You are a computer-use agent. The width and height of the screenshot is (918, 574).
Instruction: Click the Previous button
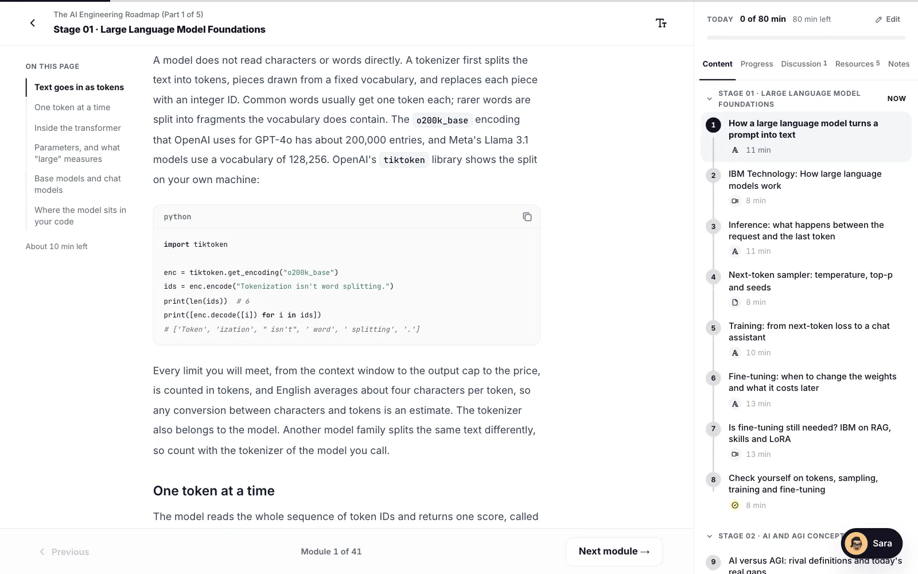coord(64,552)
